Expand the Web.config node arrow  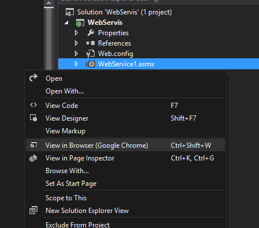(x=76, y=54)
